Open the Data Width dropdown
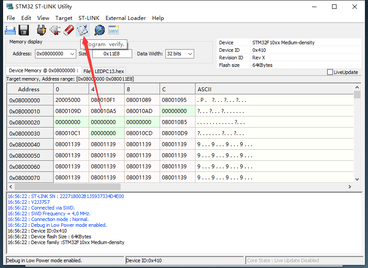368x268 pixels. 180,54
